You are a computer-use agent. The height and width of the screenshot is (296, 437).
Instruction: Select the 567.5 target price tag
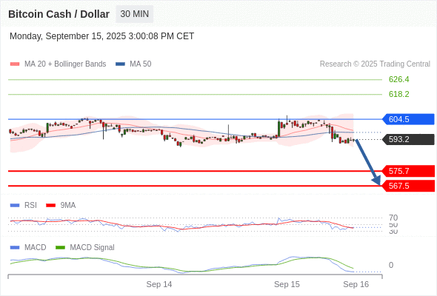pos(408,186)
